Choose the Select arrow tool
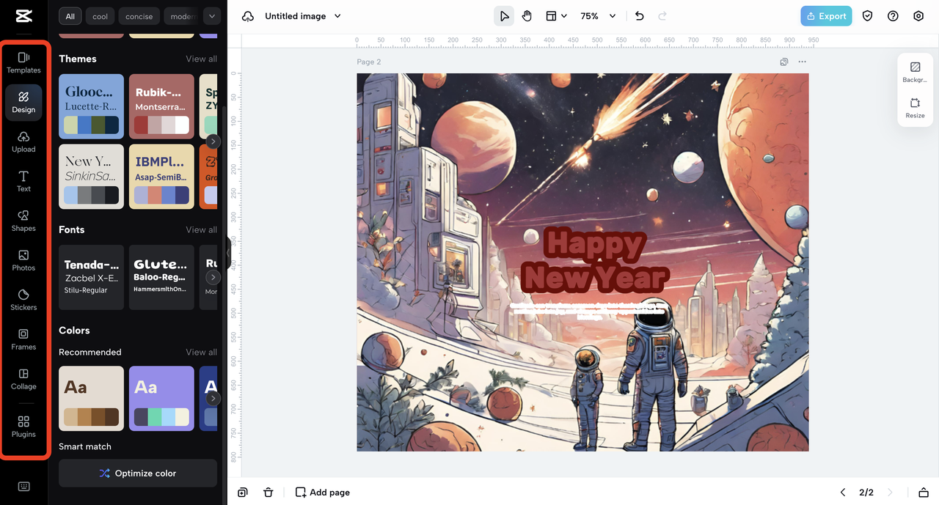The height and width of the screenshot is (505, 939). (504, 16)
